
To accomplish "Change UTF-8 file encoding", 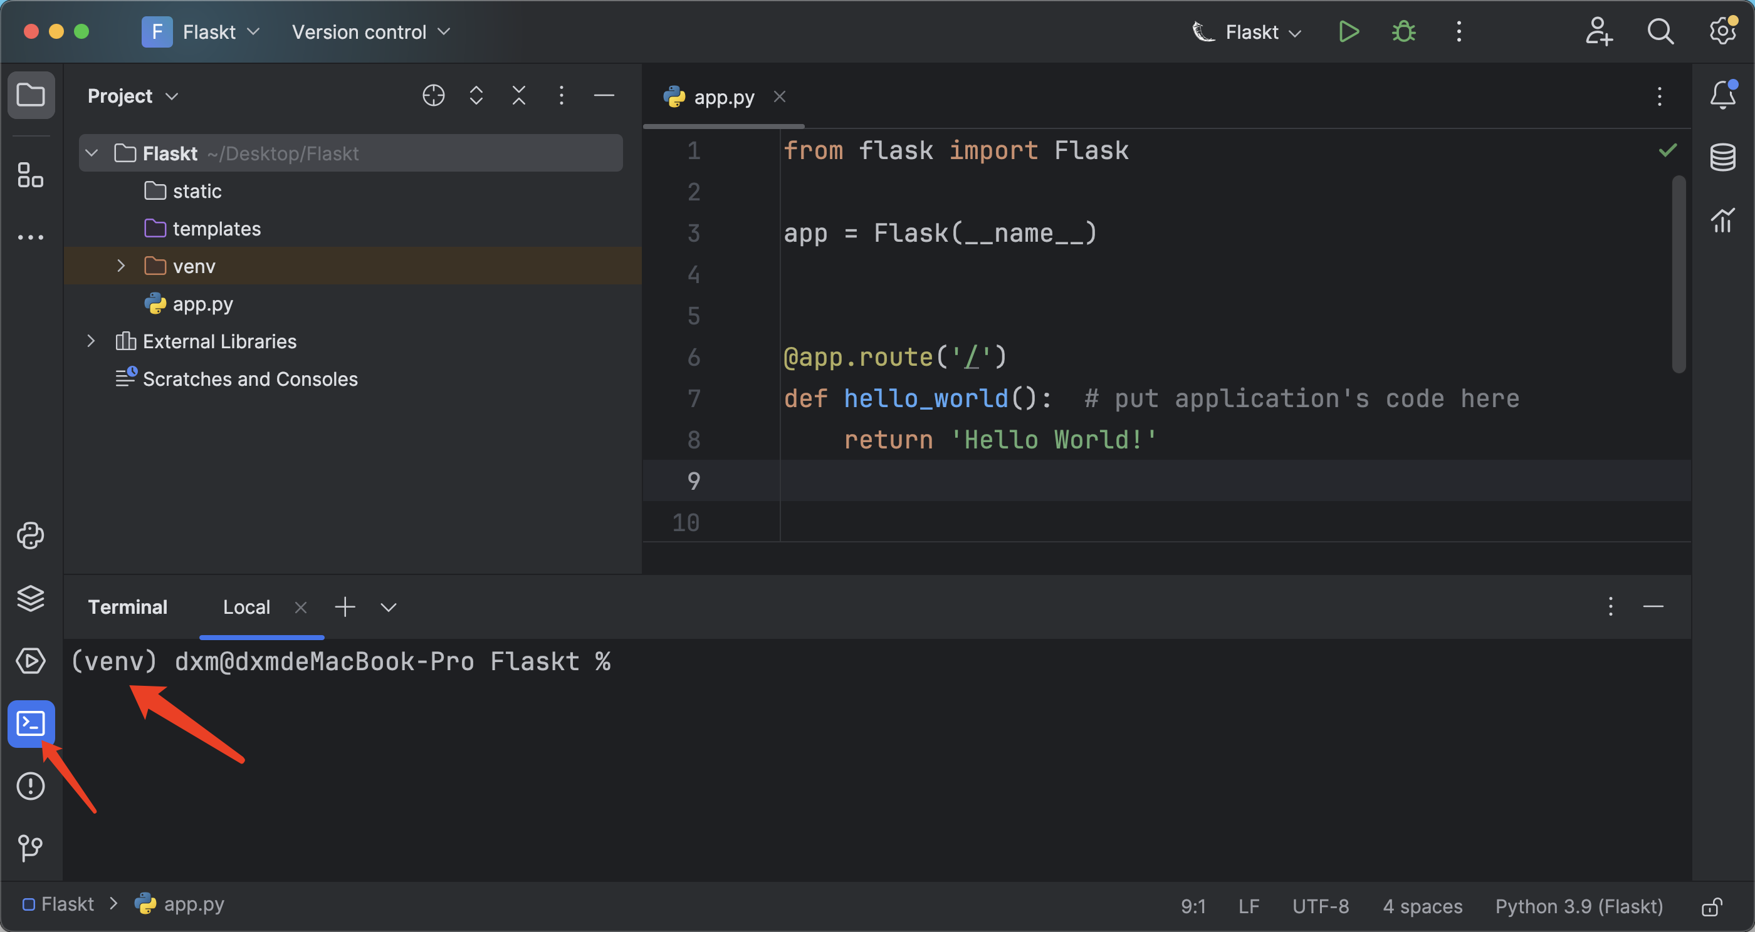I will click(x=1321, y=906).
